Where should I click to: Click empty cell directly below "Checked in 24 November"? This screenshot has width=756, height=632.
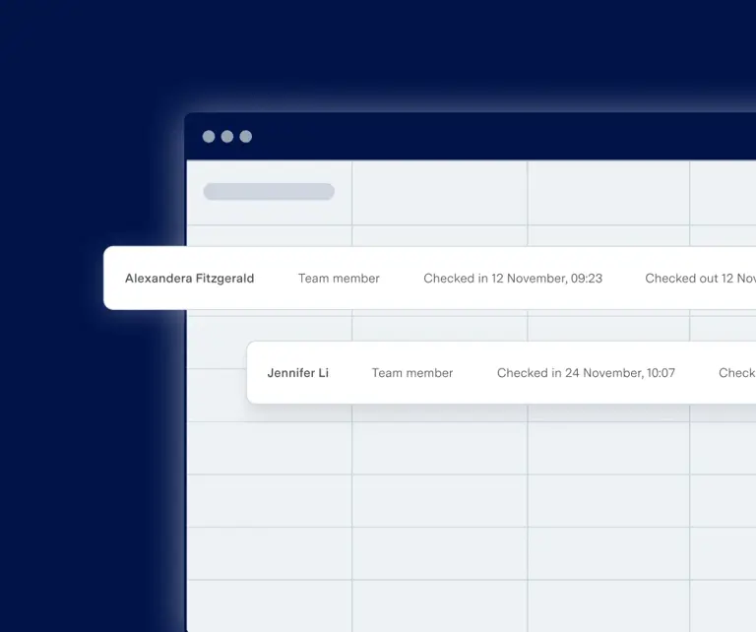tap(608, 448)
